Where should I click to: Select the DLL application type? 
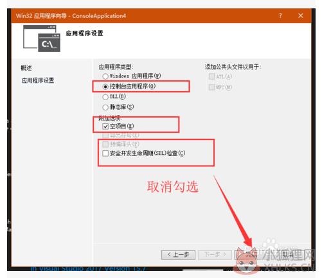[x=105, y=97]
